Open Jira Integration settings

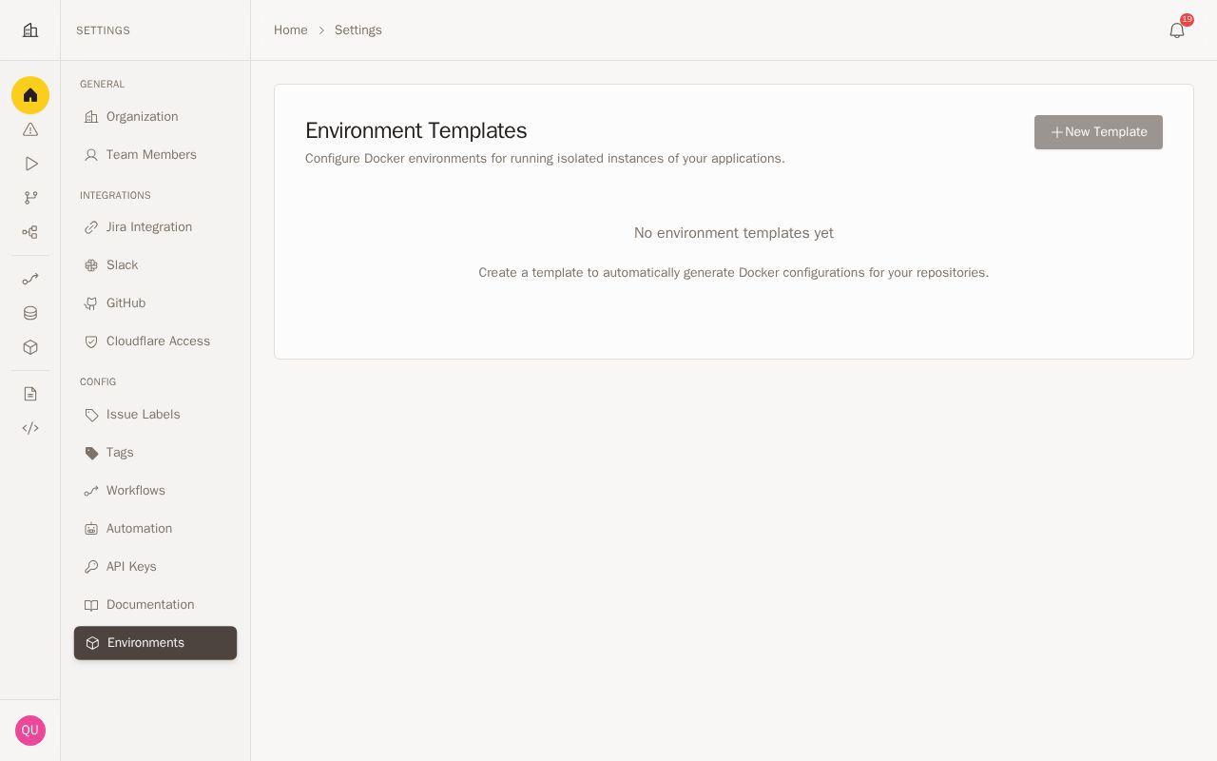(155, 227)
